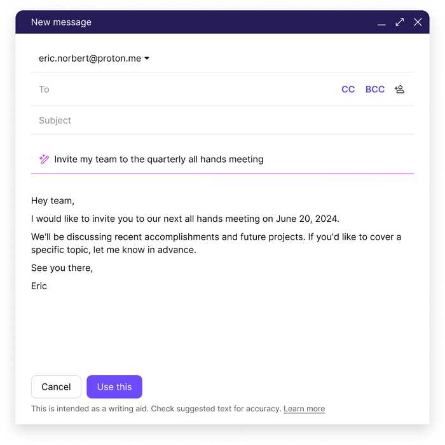Click the "Hey team," greeting line
Screen dimensions: 445x445
53,201
